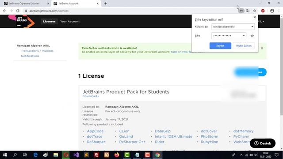Open the Notifications link

click(x=30, y=56)
